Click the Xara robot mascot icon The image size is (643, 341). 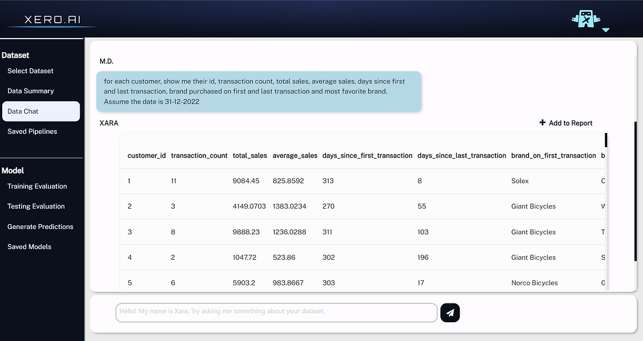click(585, 19)
